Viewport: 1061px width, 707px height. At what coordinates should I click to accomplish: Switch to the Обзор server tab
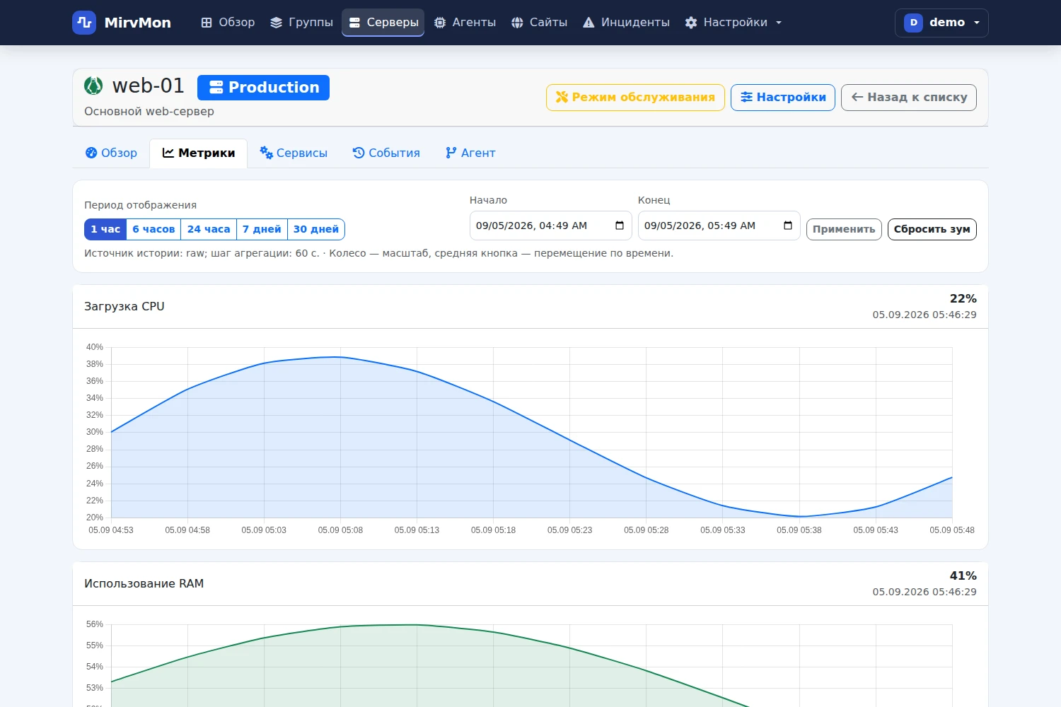(x=111, y=153)
